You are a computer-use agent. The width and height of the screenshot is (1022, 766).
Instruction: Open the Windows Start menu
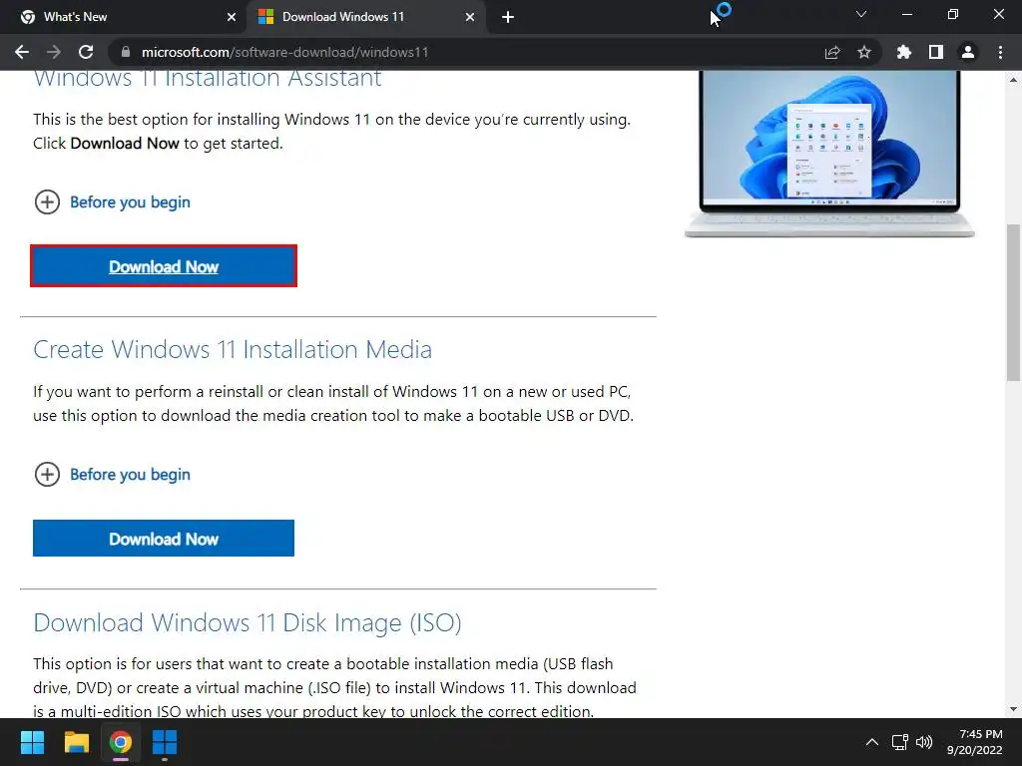[x=32, y=742]
